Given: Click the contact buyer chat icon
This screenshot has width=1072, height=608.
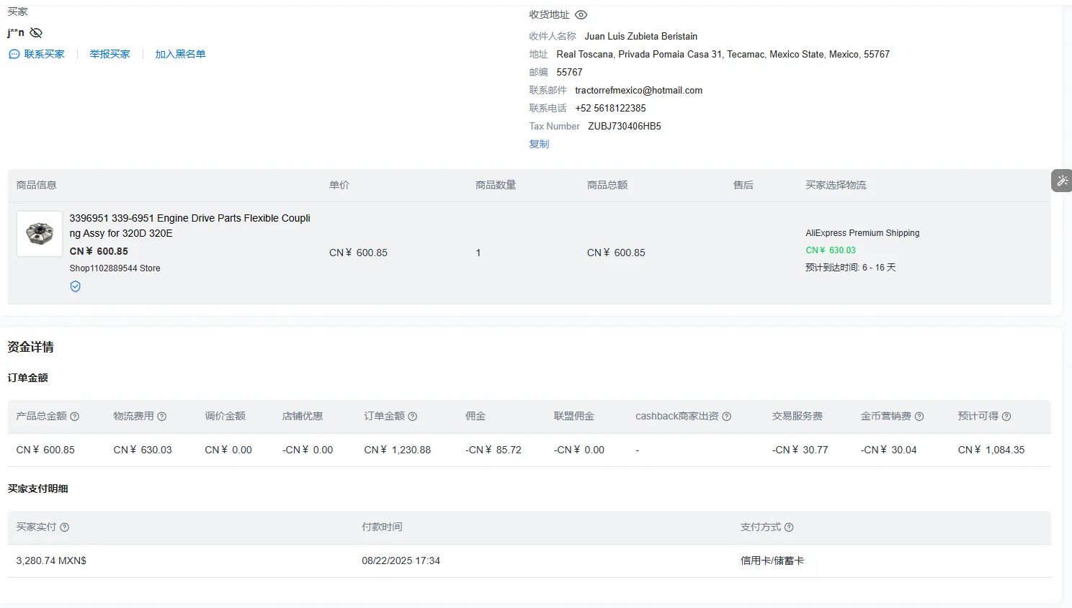Looking at the screenshot, I should coord(14,54).
